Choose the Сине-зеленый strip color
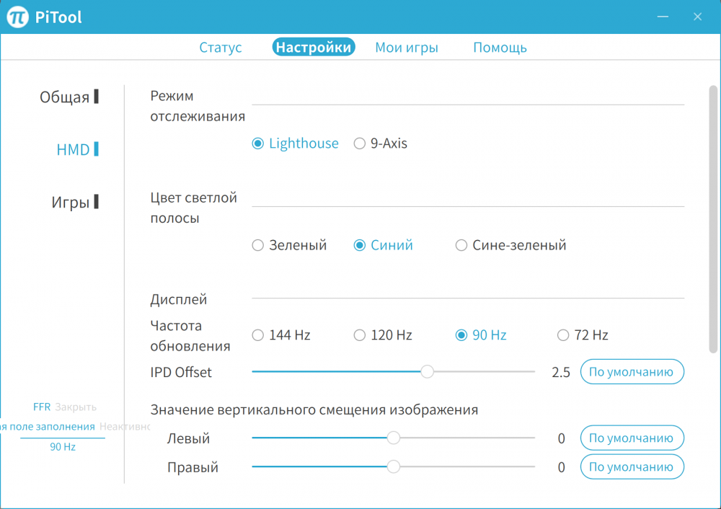 coord(461,245)
